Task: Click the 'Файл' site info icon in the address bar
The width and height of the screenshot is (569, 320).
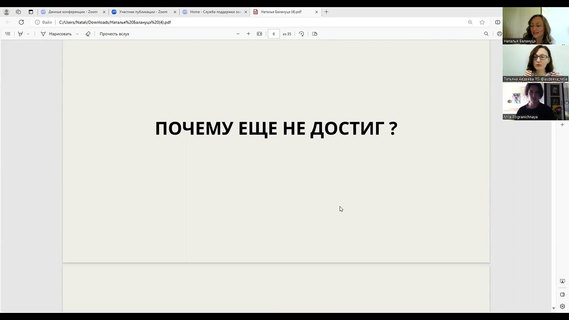Action: (x=43, y=22)
